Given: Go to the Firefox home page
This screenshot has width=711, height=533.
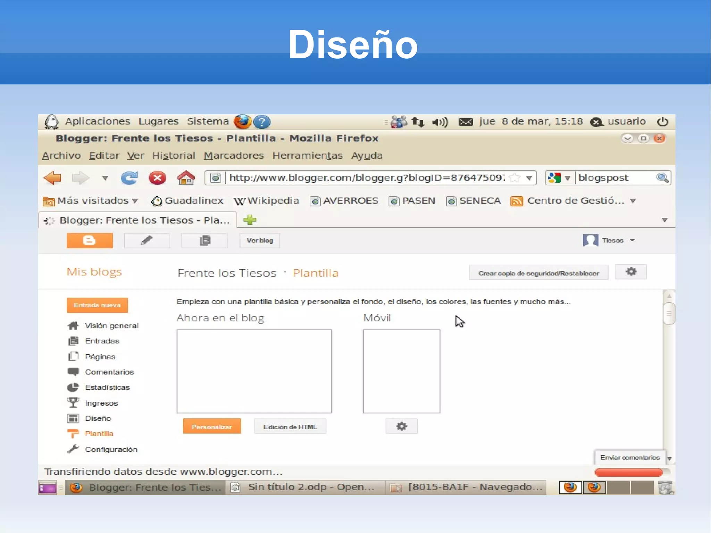Looking at the screenshot, I should 186,178.
